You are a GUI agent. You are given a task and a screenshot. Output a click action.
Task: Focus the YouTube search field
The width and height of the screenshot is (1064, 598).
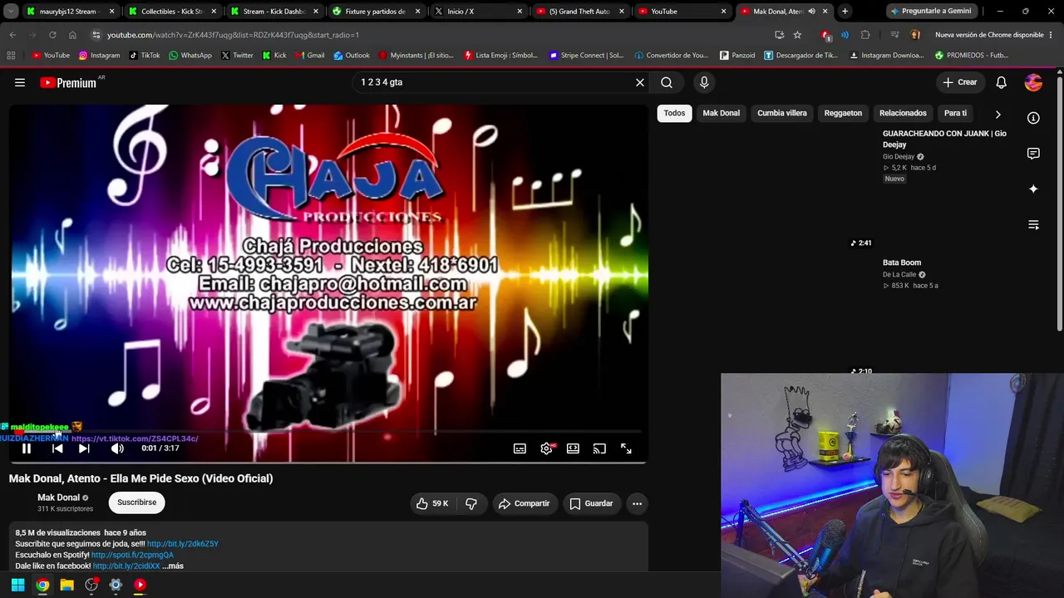point(495,82)
